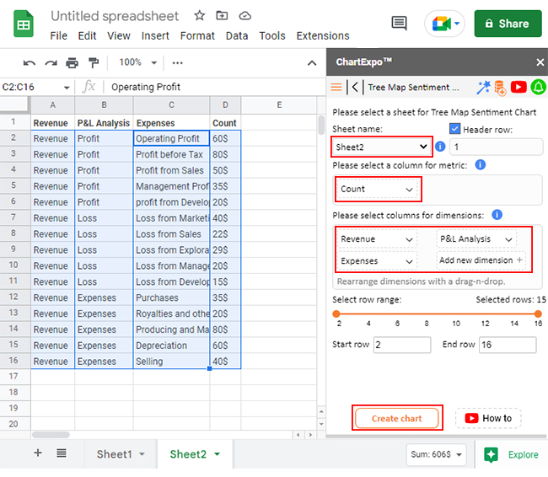This screenshot has height=477, width=548.
Task: Click the green notification bell
Action: [538, 87]
